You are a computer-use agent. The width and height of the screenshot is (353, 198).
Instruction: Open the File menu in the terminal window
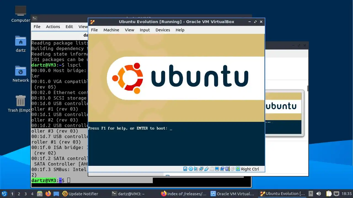click(x=37, y=26)
